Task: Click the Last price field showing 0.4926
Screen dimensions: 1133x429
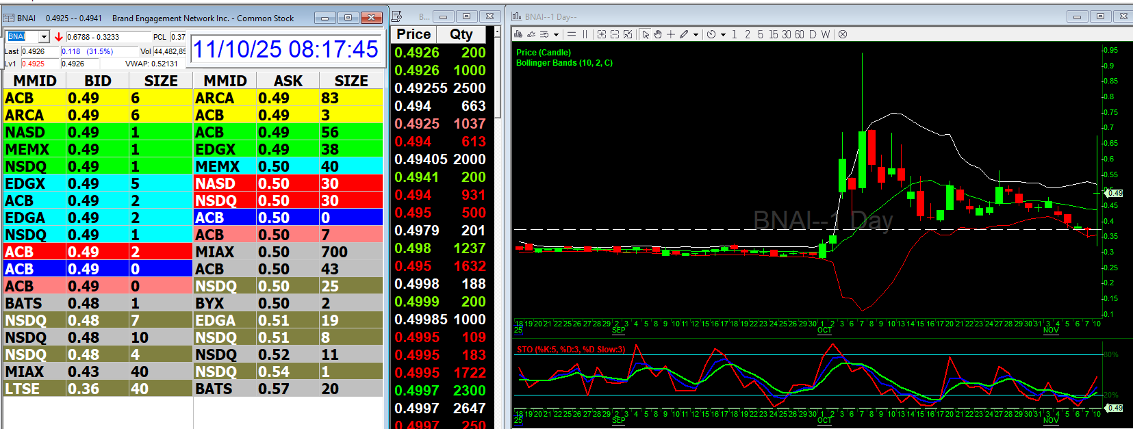Action: click(x=40, y=51)
